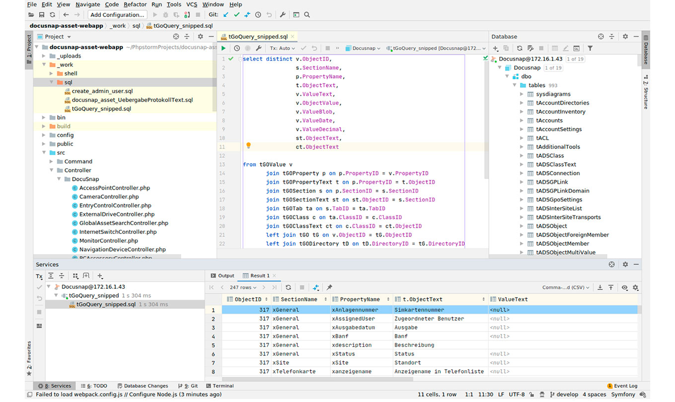The width and height of the screenshot is (675, 402).
Task: Click the Add Configuration... button
Action: [x=117, y=15]
